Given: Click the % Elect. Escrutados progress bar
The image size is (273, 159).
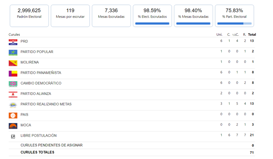Looking at the screenshot, I should click(x=152, y=23).
